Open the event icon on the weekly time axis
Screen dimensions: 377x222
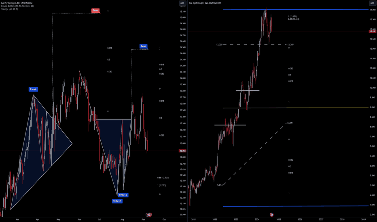(271, 215)
